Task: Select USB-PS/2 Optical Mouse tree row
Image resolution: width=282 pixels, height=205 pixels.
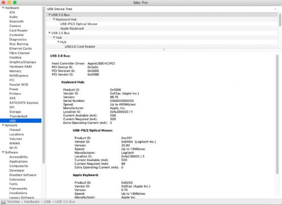Action: coord(162,24)
